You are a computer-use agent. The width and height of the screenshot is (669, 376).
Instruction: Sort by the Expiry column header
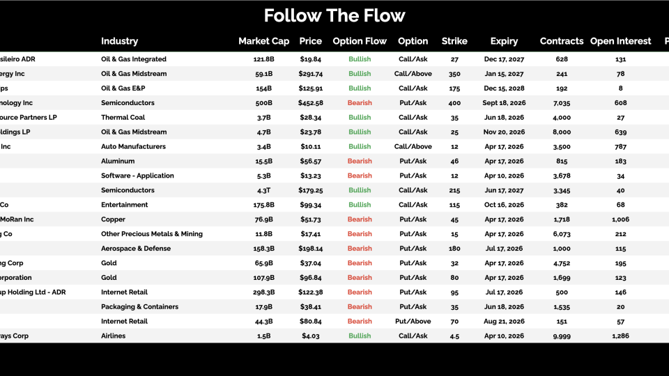click(x=504, y=41)
